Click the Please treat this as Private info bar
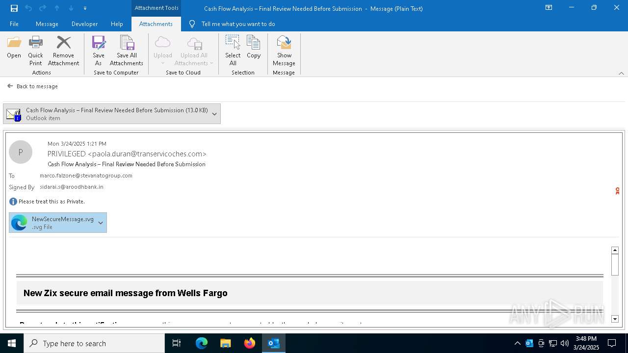The height and width of the screenshot is (353, 628). (47, 202)
